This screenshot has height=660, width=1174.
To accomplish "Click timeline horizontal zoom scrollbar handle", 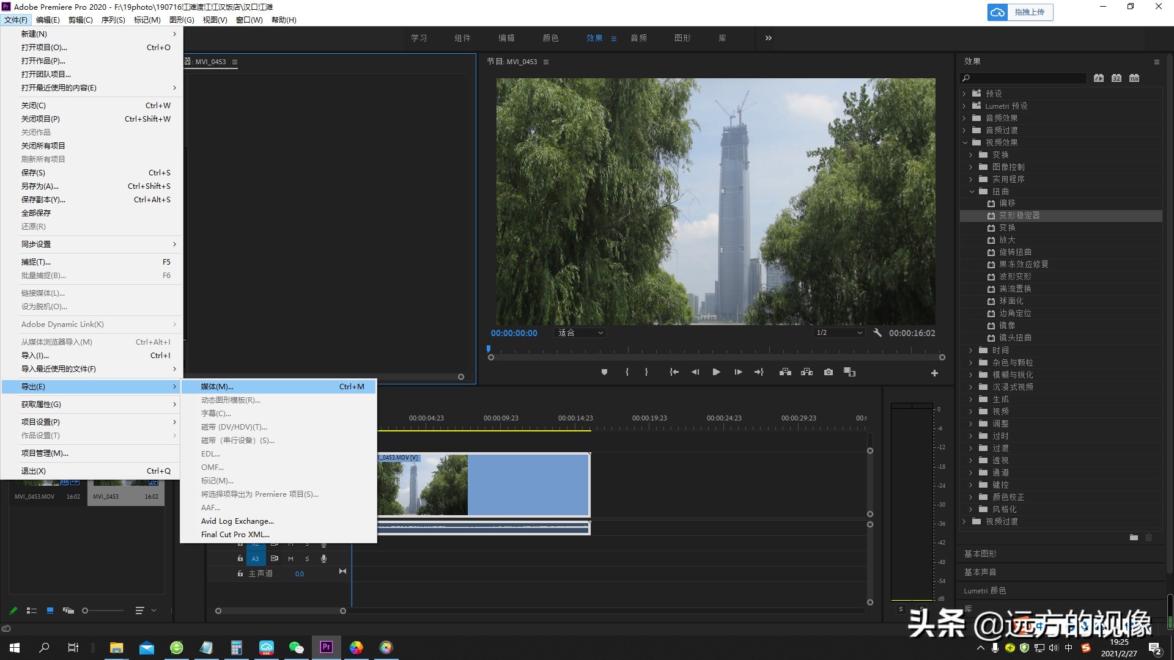I will click(342, 610).
